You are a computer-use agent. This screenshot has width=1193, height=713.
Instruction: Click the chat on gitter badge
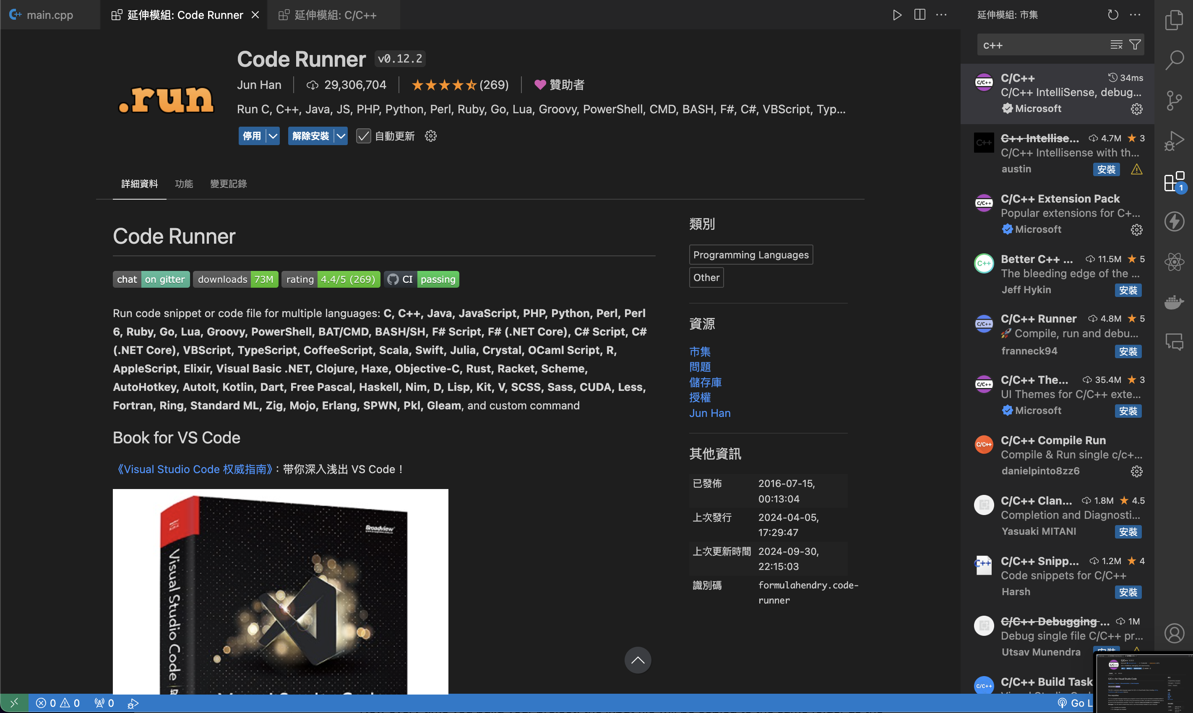coord(151,279)
